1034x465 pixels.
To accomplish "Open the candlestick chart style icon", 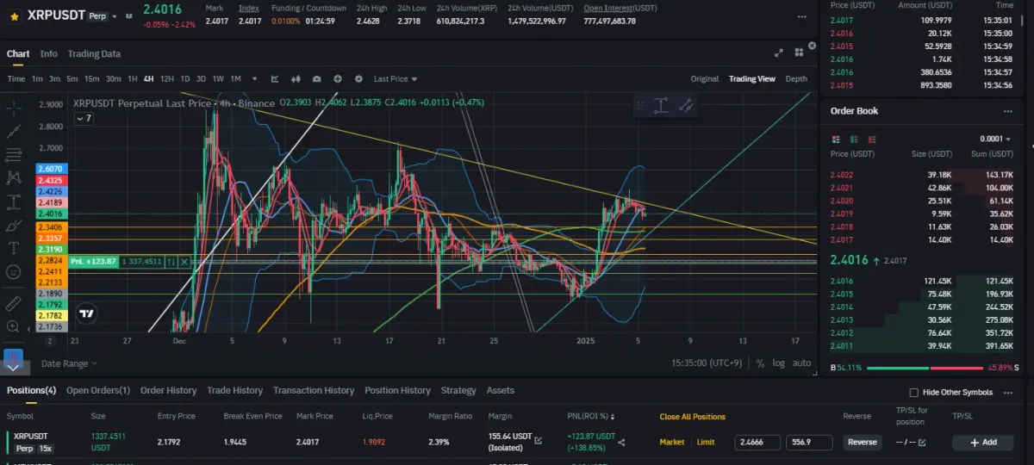I will [x=296, y=78].
